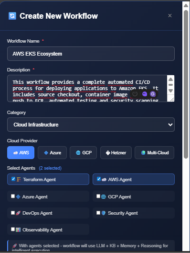
Task: Click the Terraform Agent icon
Action: pos(19,179)
